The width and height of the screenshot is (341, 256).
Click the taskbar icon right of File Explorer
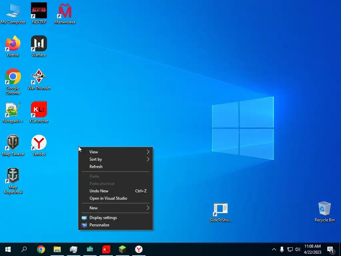(74, 249)
